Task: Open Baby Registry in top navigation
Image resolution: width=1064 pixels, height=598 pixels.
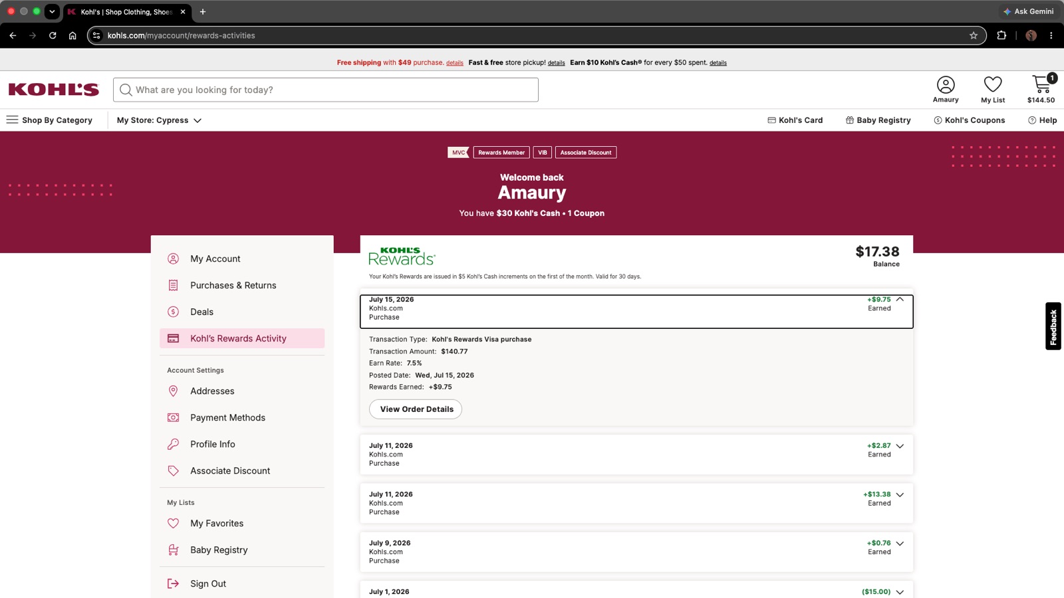Action: click(878, 120)
